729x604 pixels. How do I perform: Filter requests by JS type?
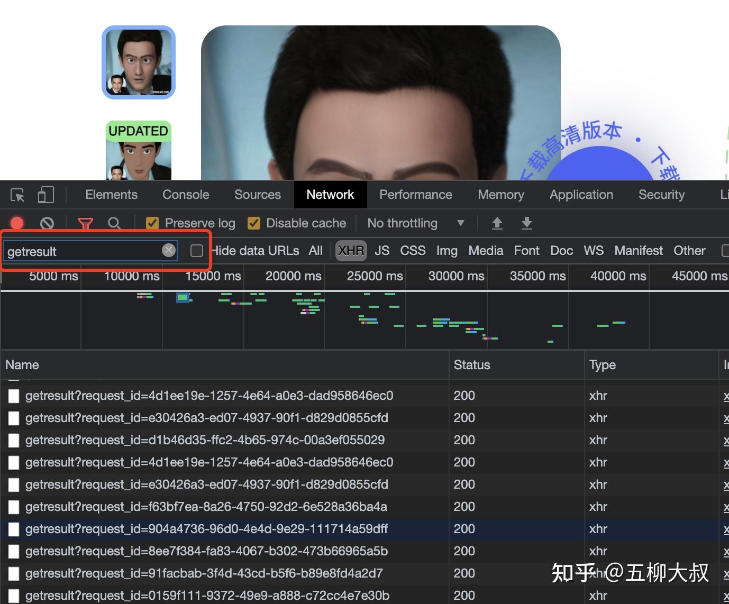coord(382,250)
